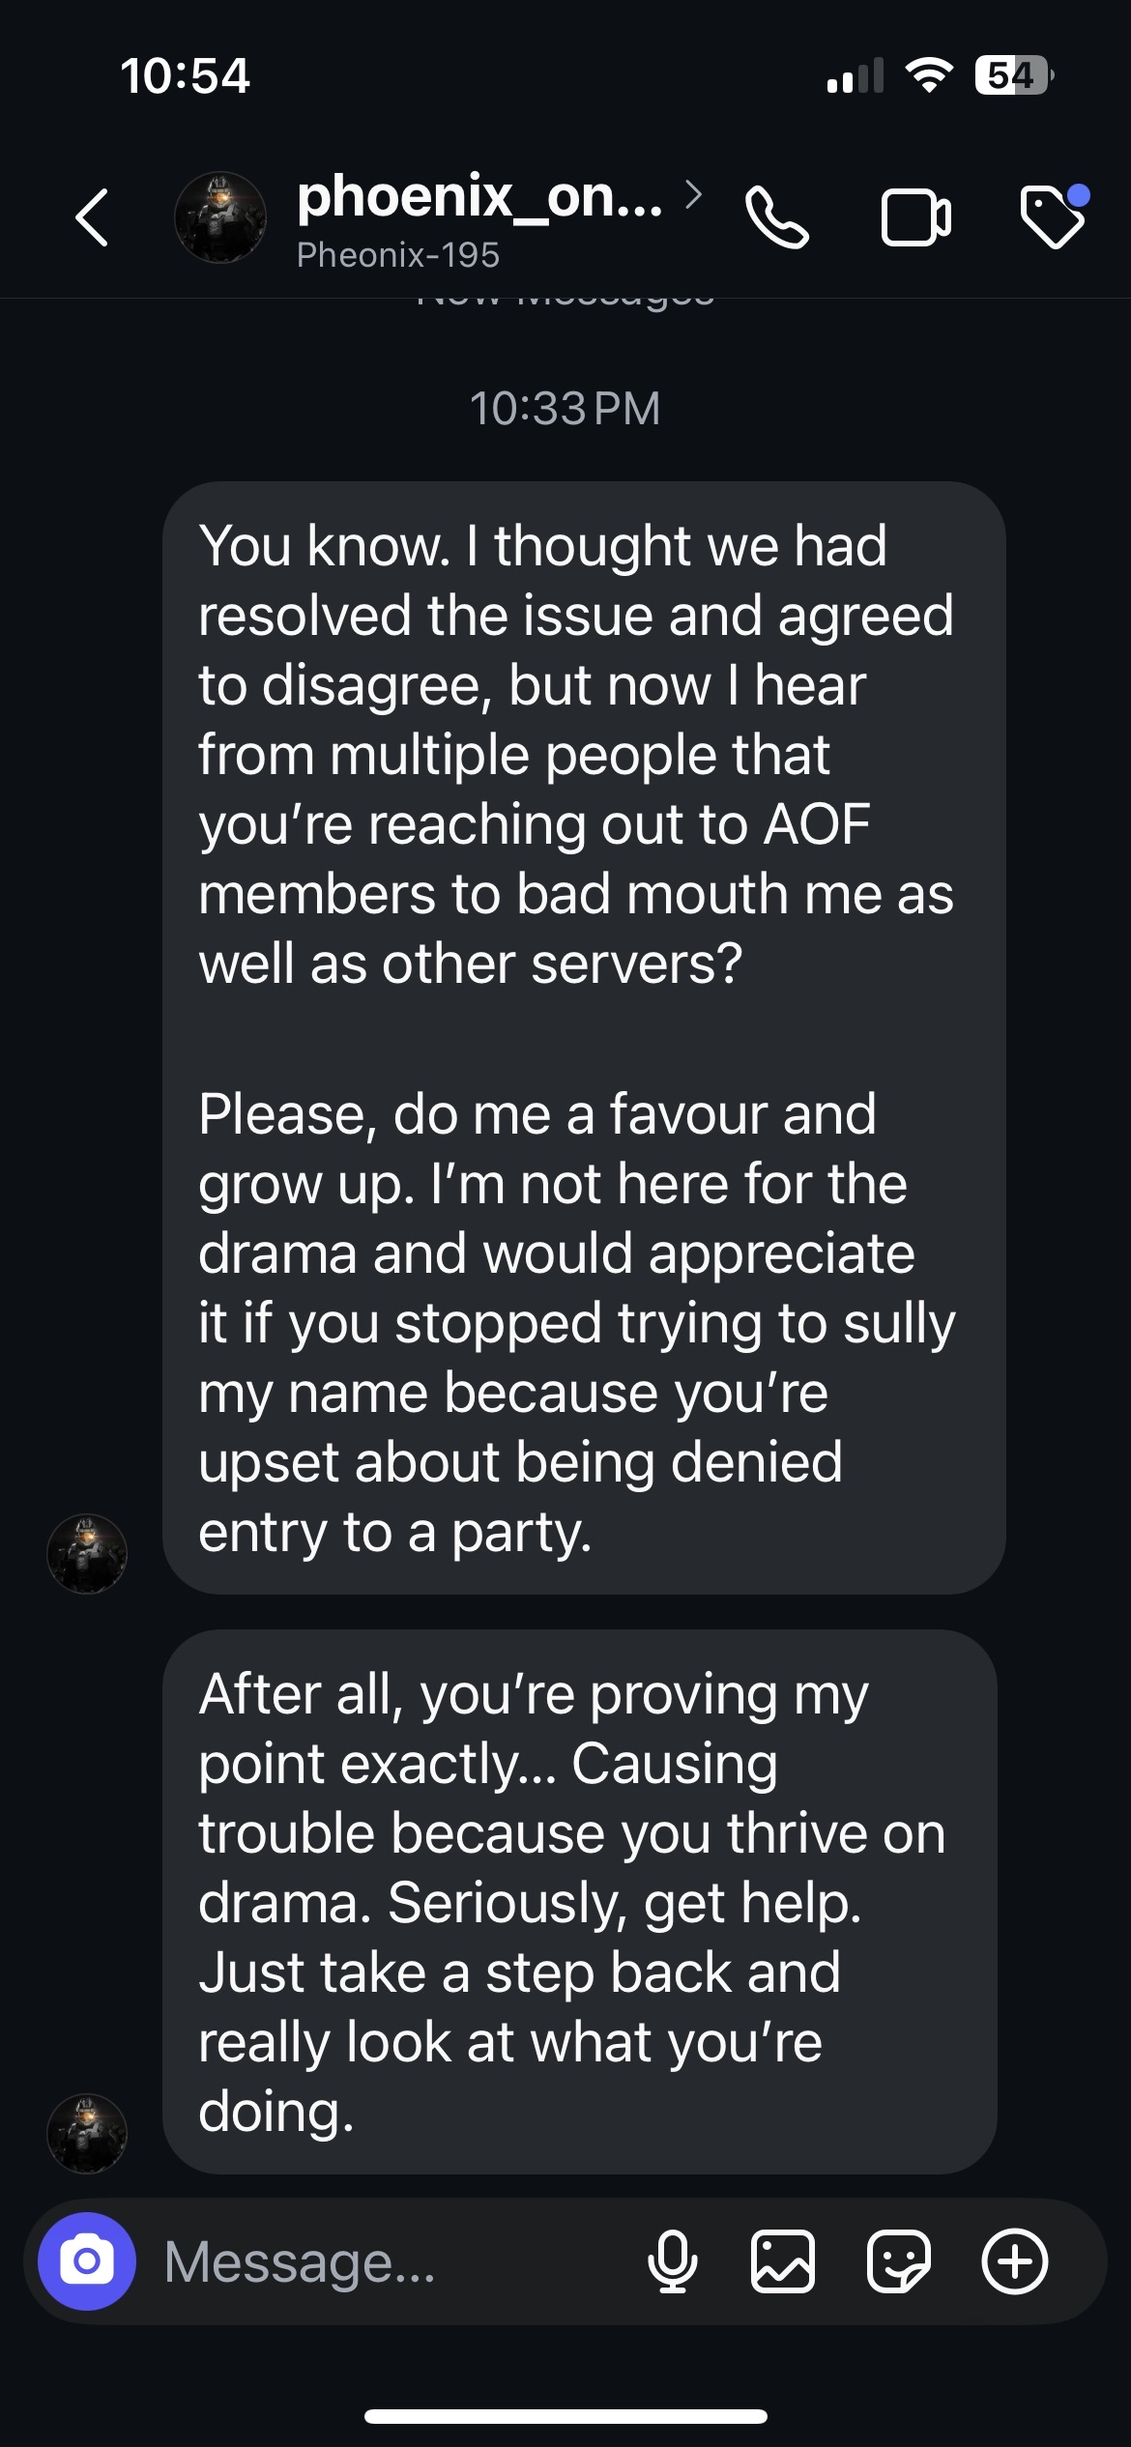This screenshot has height=2447, width=1131.
Task: Open the label tag icon
Action: click(1053, 217)
